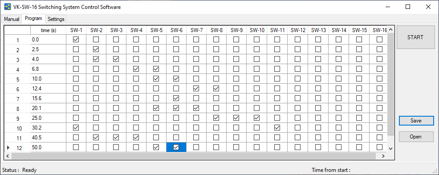This screenshot has width=439, height=175.
Task: Click the horizontal scrollbar left arrow
Action: coord(8,156)
